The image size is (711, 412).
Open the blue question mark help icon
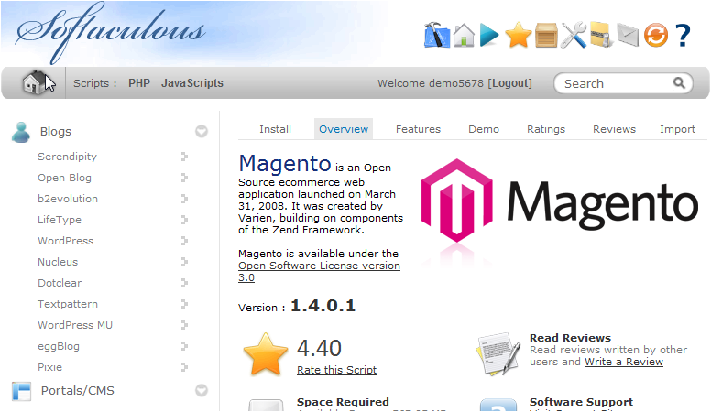click(x=683, y=36)
